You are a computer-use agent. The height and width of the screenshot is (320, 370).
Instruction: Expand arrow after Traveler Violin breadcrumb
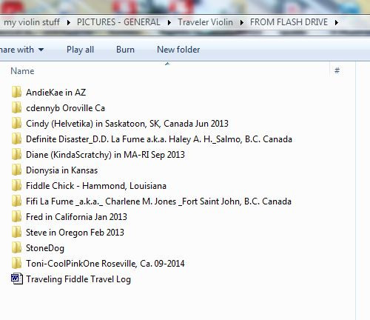click(x=242, y=22)
